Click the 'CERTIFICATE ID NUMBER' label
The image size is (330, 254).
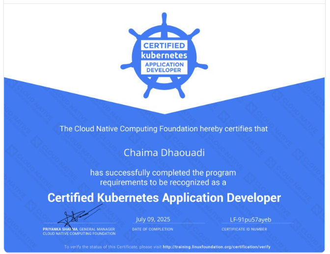244,229
